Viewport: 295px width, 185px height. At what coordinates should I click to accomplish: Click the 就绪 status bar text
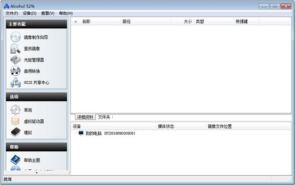pyautogui.click(x=7, y=179)
